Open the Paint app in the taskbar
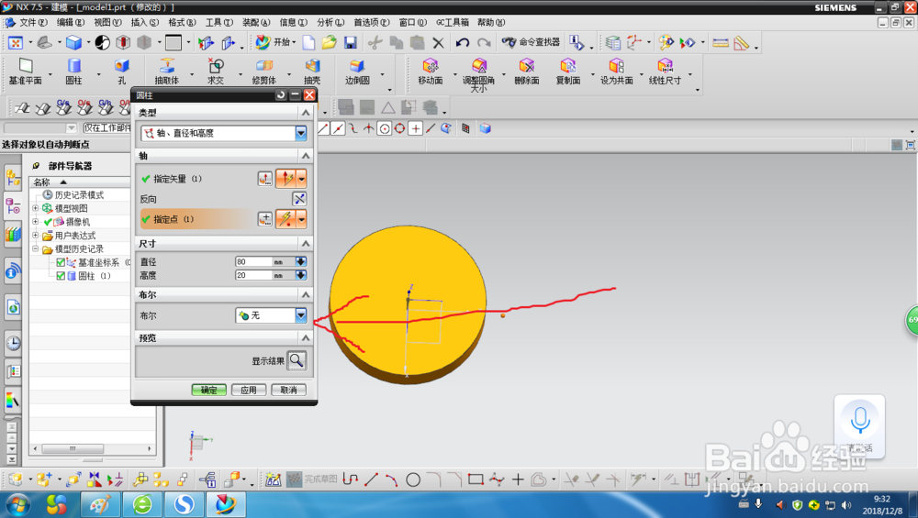The width and height of the screenshot is (918, 518). pyautogui.click(x=100, y=504)
